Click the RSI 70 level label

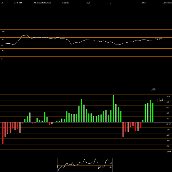[x=2, y=40]
